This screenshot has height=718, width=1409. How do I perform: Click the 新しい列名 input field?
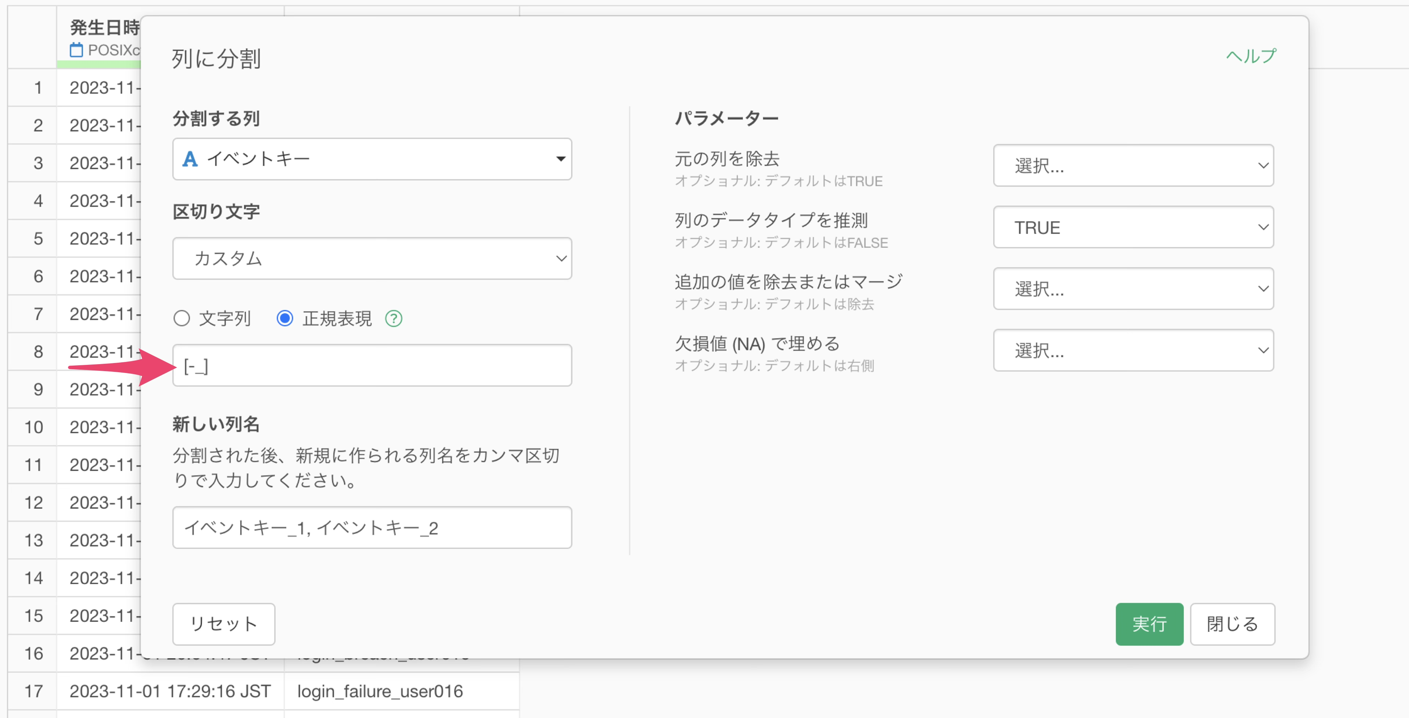pyautogui.click(x=372, y=527)
